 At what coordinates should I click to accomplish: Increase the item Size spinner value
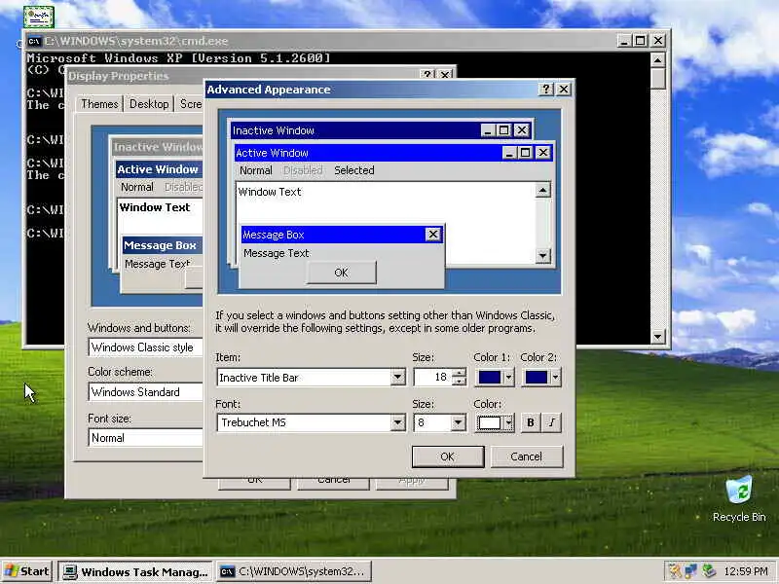[460, 373]
